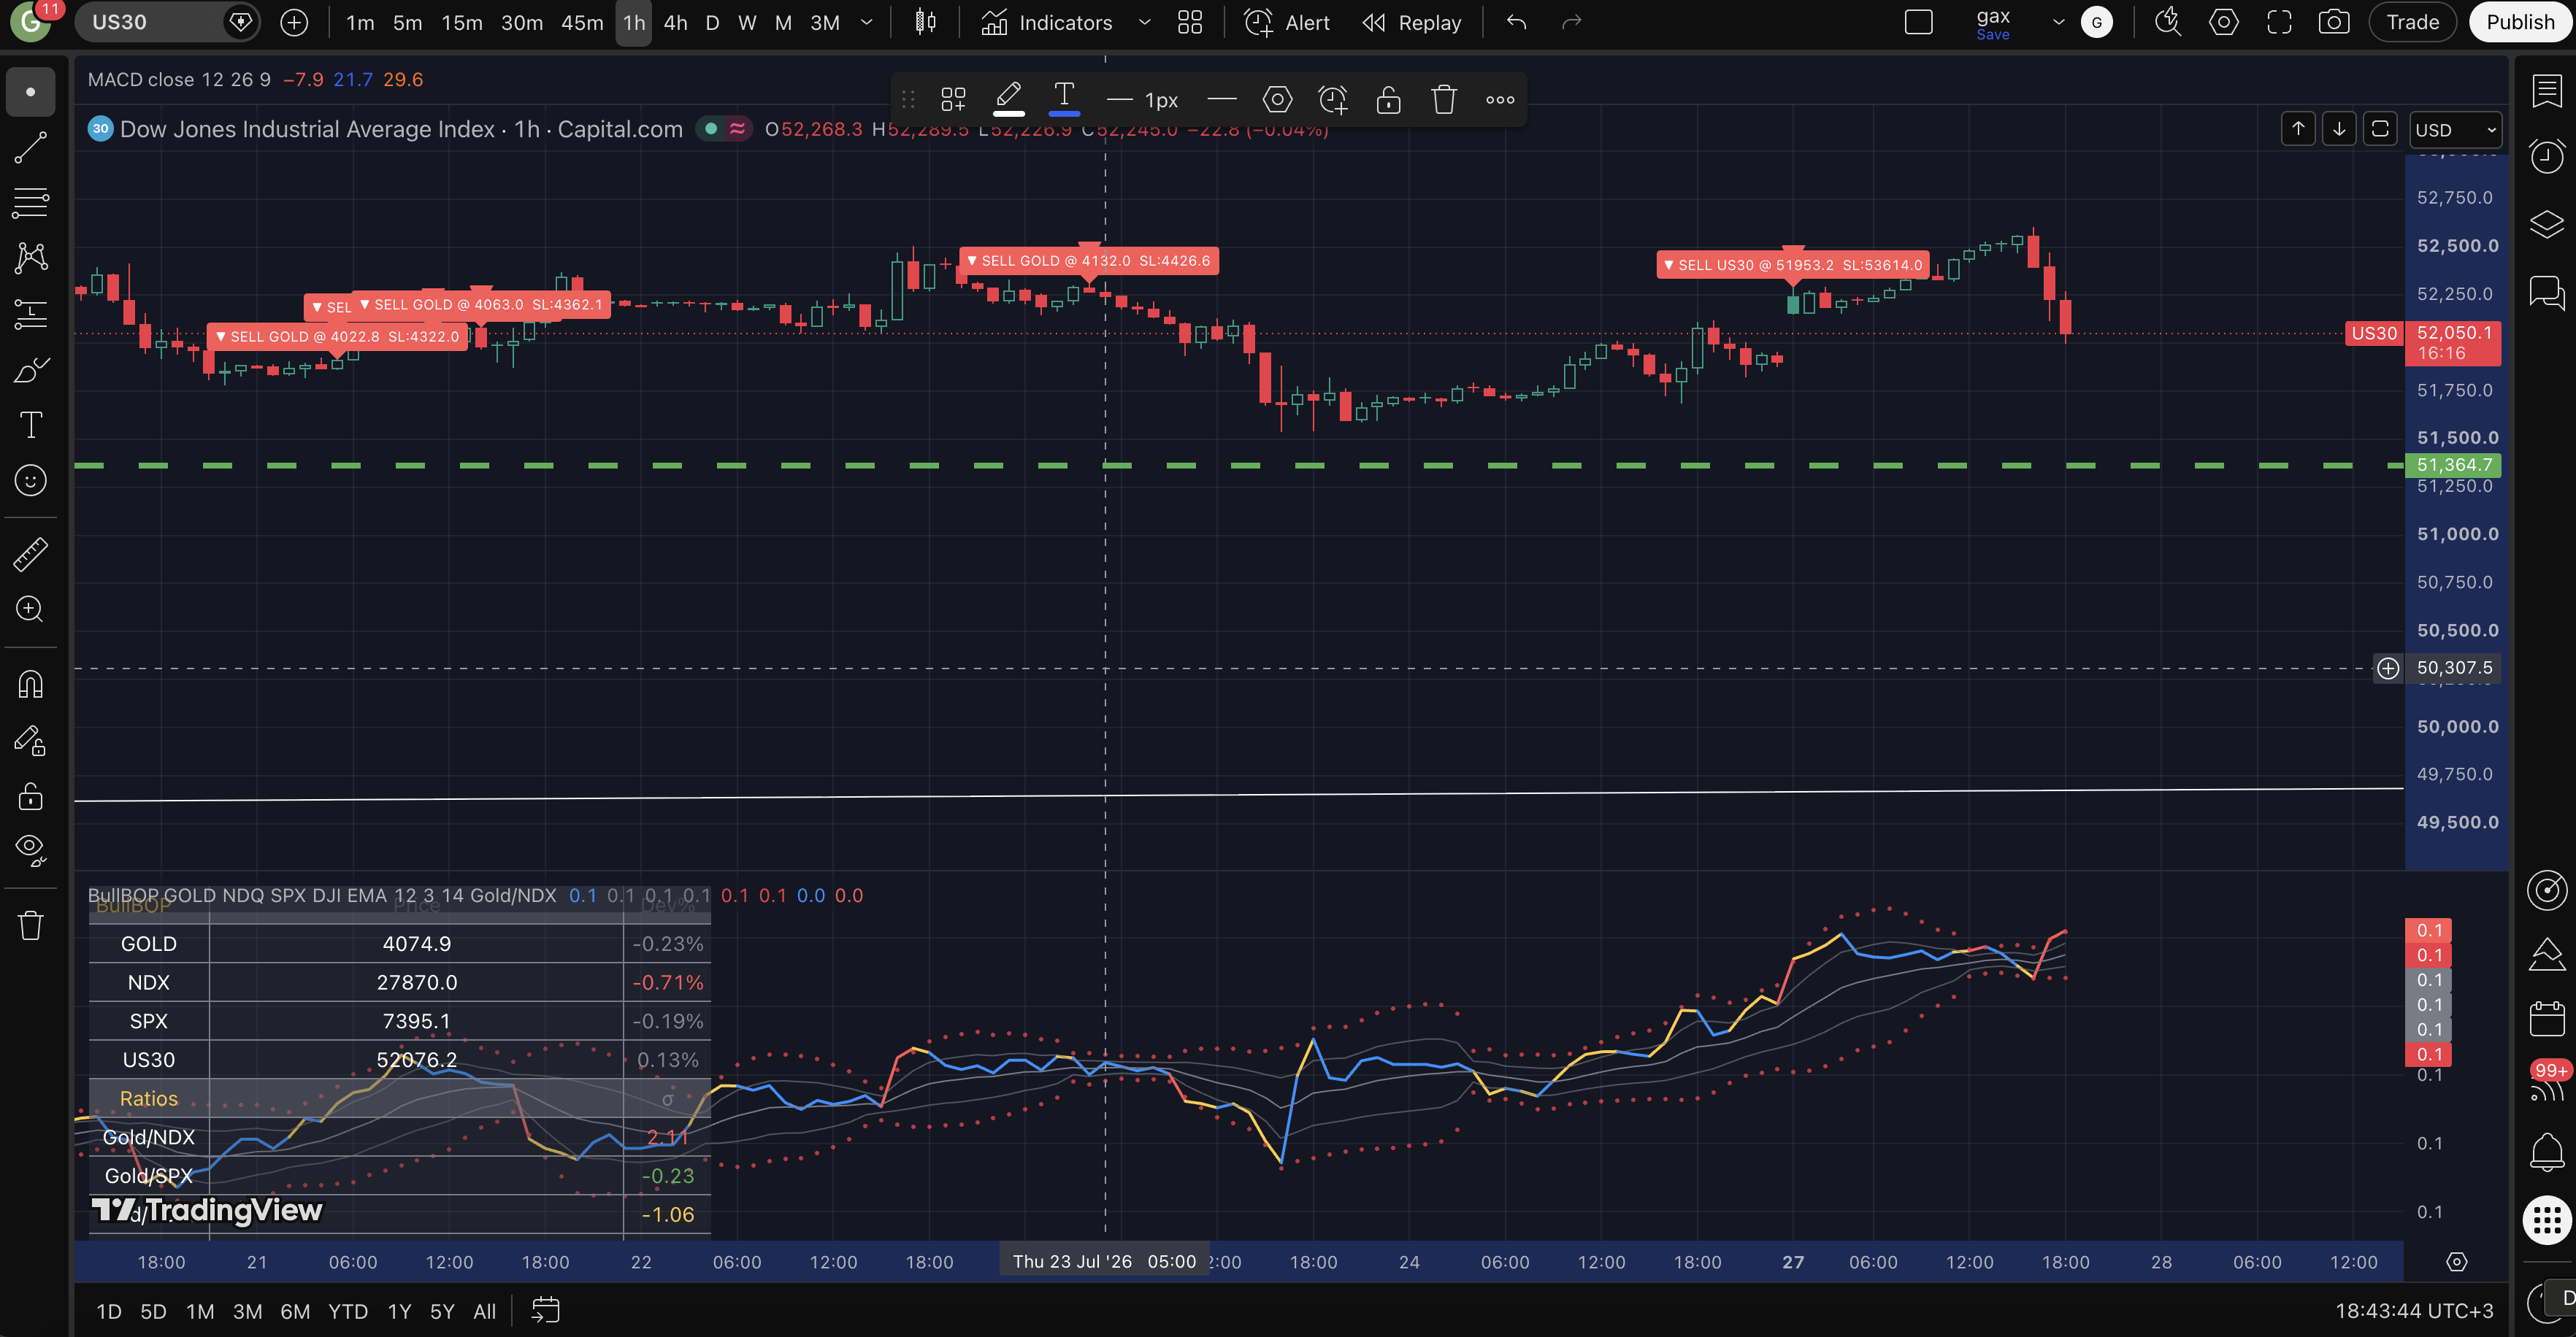Open the object tree layers panel
Screen dimensions: 2576x1337
coord(2546,224)
